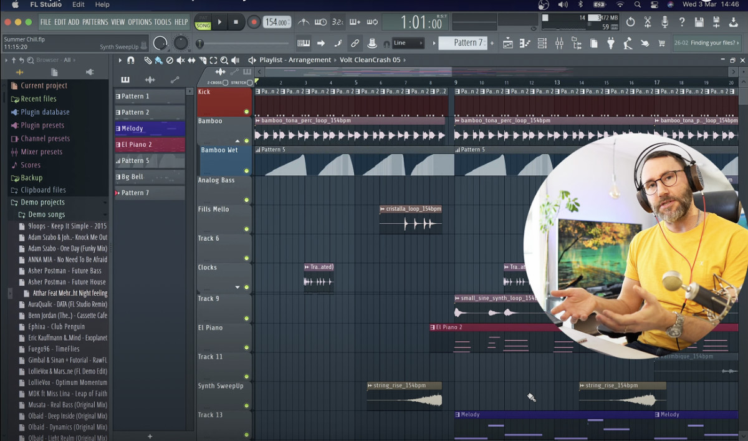The image size is (748, 441).
Task: Select the Delete tool in playlist toolbar
Action: (170, 61)
